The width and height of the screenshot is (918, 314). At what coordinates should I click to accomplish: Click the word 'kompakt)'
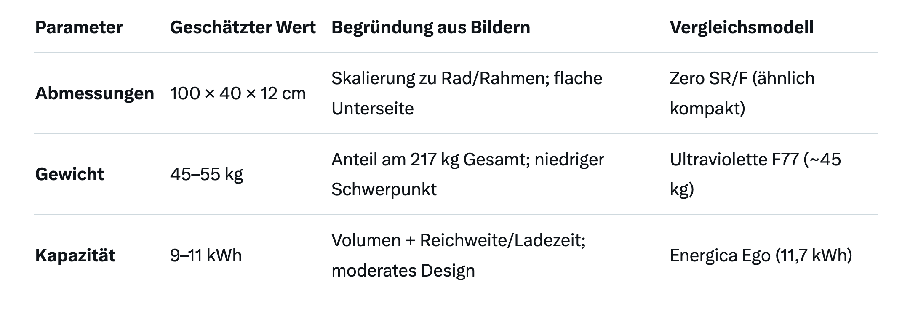click(707, 109)
